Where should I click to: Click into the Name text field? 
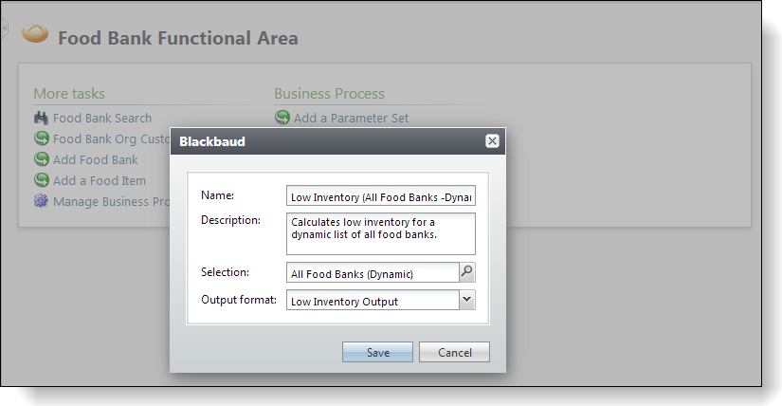(x=380, y=196)
